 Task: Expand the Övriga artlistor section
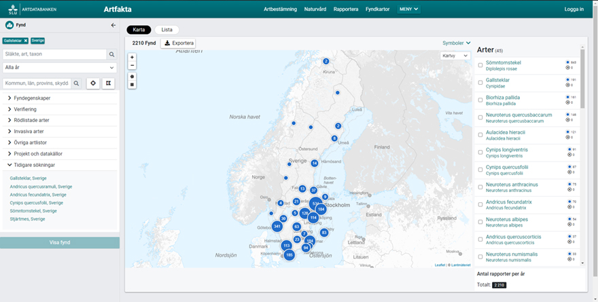tap(60, 143)
